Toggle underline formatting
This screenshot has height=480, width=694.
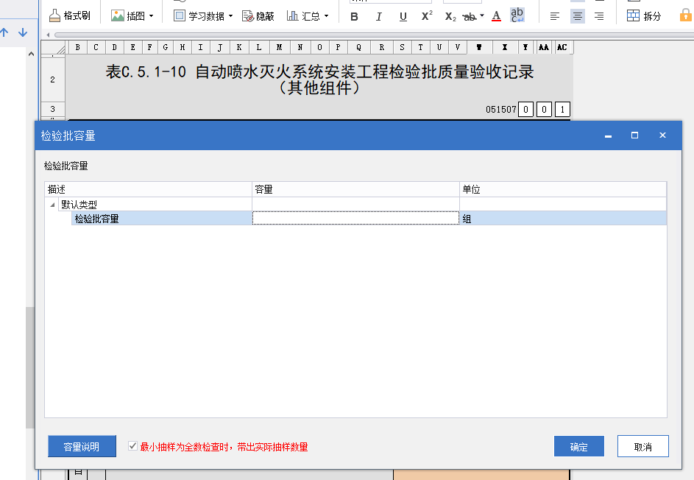pos(403,17)
